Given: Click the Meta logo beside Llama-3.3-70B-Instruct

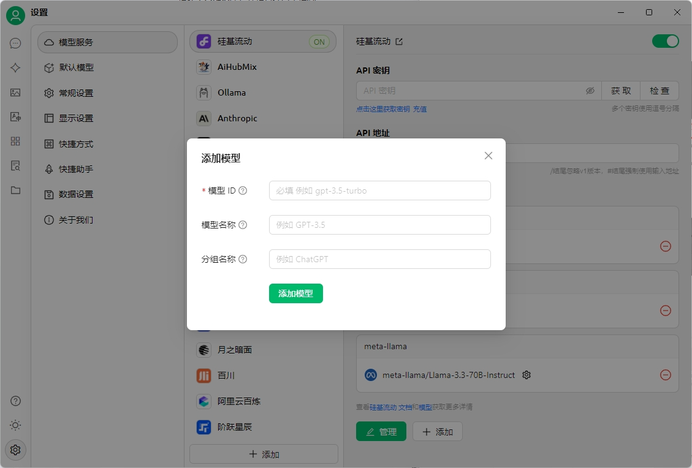Looking at the screenshot, I should click(x=371, y=375).
